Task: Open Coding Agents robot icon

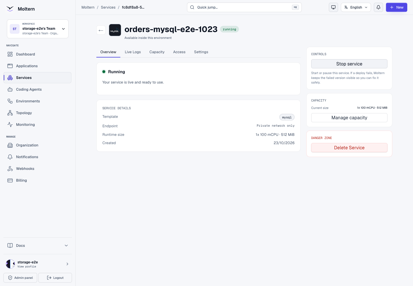Action: pyautogui.click(x=10, y=90)
